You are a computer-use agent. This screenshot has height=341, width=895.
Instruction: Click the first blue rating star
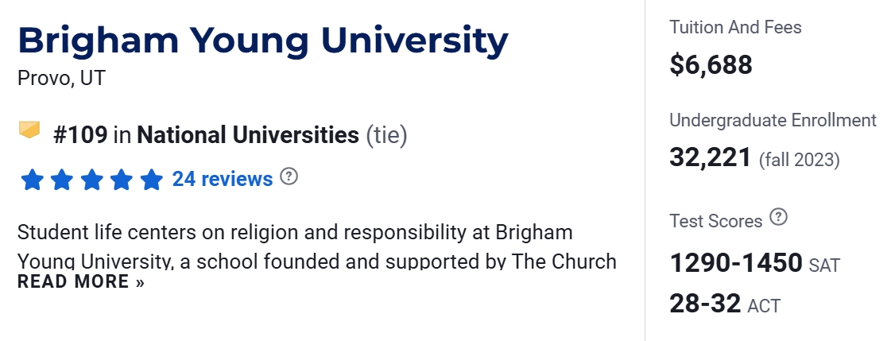(32, 180)
